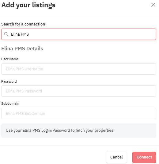Click the Subdomain field label
This screenshot has width=159, height=164.
[10, 103]
